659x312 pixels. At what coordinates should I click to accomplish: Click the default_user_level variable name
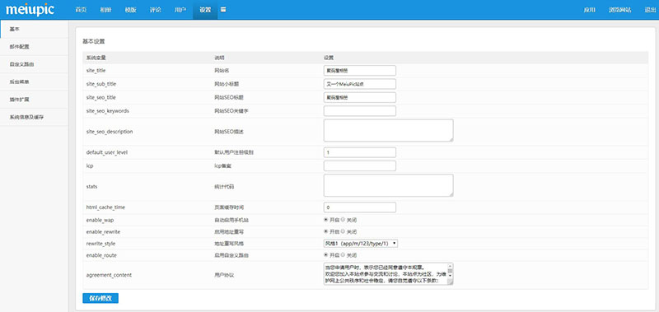point(107,152)
